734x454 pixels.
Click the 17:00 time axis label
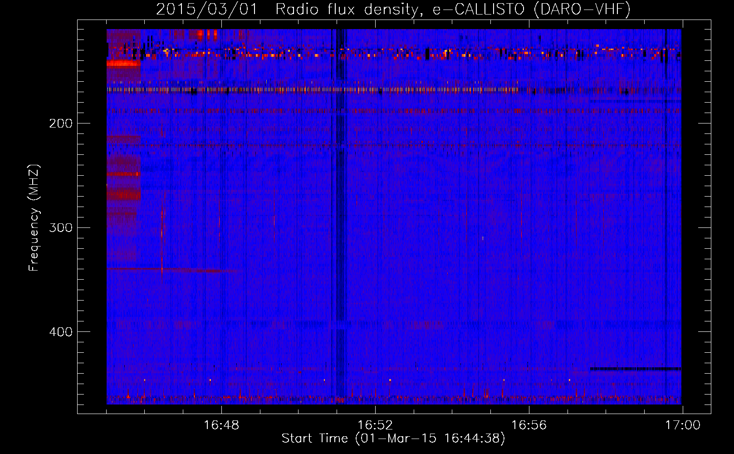click(682, 425)
